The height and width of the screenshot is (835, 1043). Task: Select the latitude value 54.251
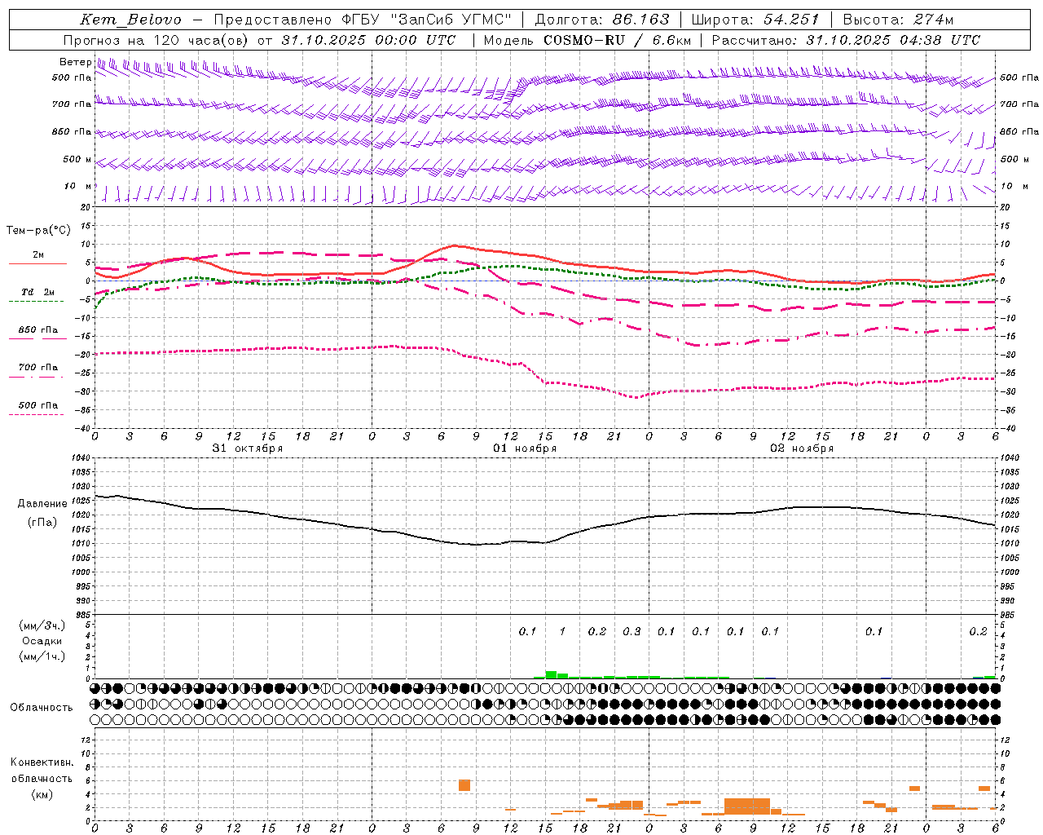791,20
